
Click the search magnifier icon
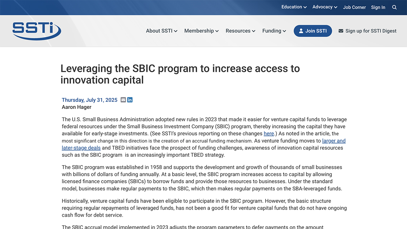click(x=394, y=7)
